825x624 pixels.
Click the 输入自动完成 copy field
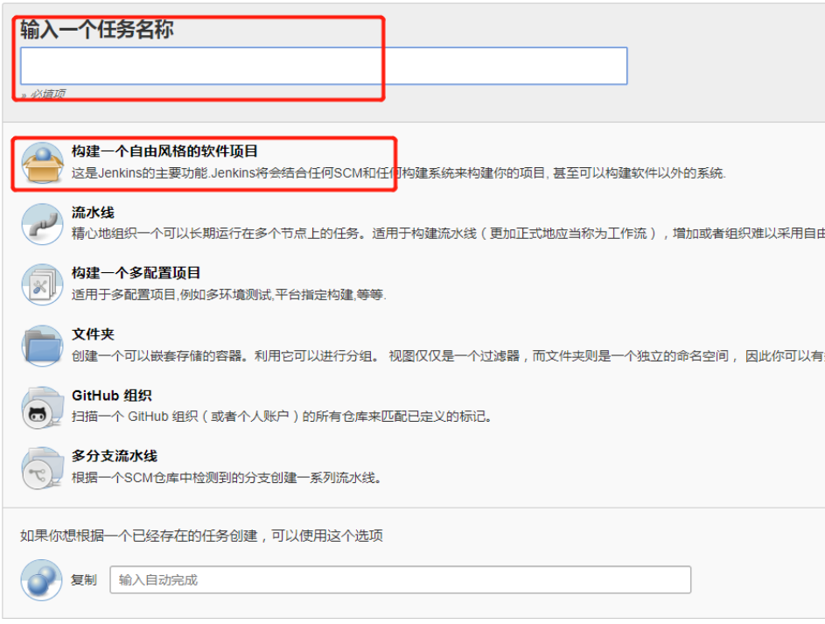(398, 579)
